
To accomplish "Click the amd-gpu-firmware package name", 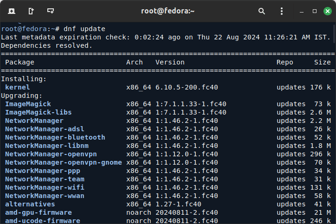I will pyautogui.click(x=39, y=213).
